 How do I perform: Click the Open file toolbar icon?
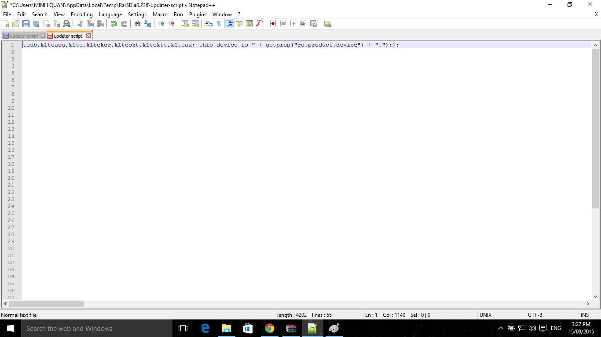point(16,24)
